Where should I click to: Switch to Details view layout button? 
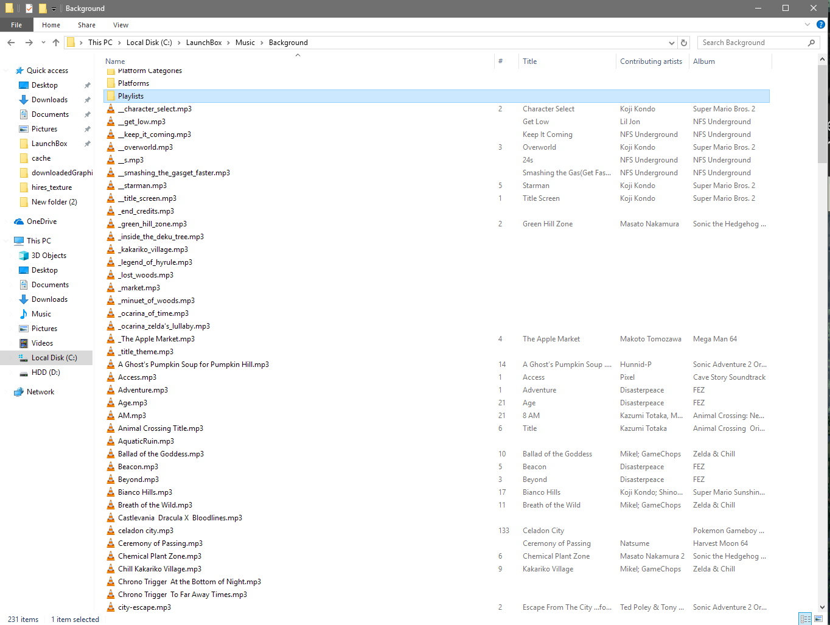[805, 619]
